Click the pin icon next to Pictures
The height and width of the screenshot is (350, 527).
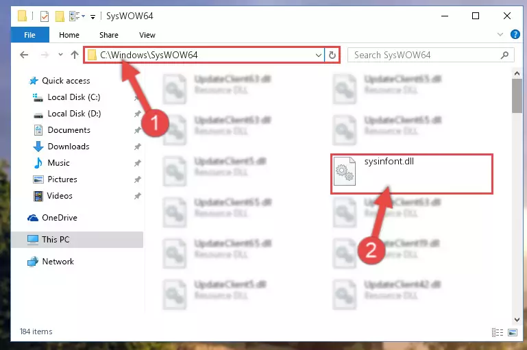[x=137, y=179]
